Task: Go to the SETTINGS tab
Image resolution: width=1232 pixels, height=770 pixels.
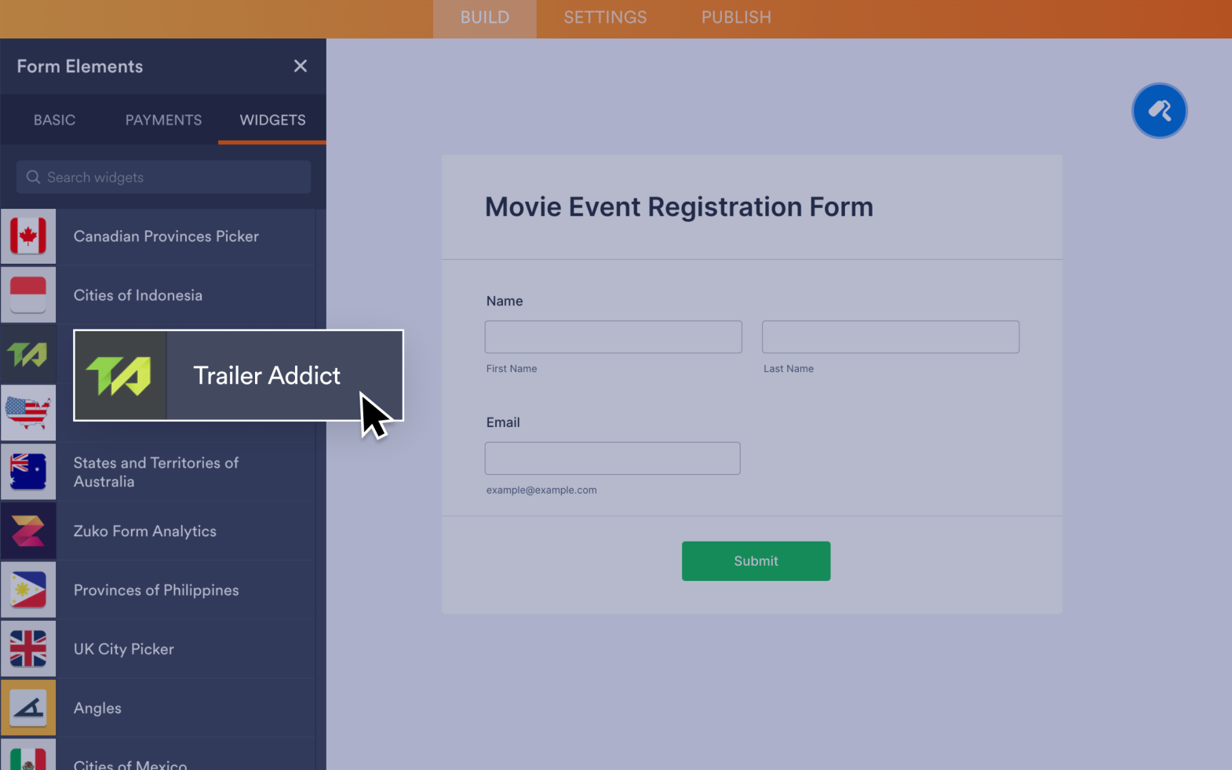Action: pos(605,17)
